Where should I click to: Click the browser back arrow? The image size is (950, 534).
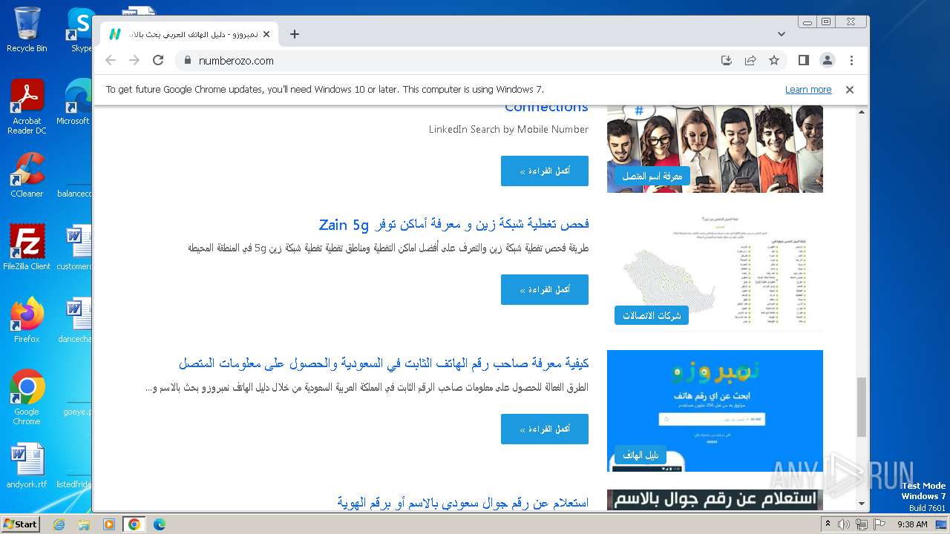pyautogui.click(x=111, y=61)
